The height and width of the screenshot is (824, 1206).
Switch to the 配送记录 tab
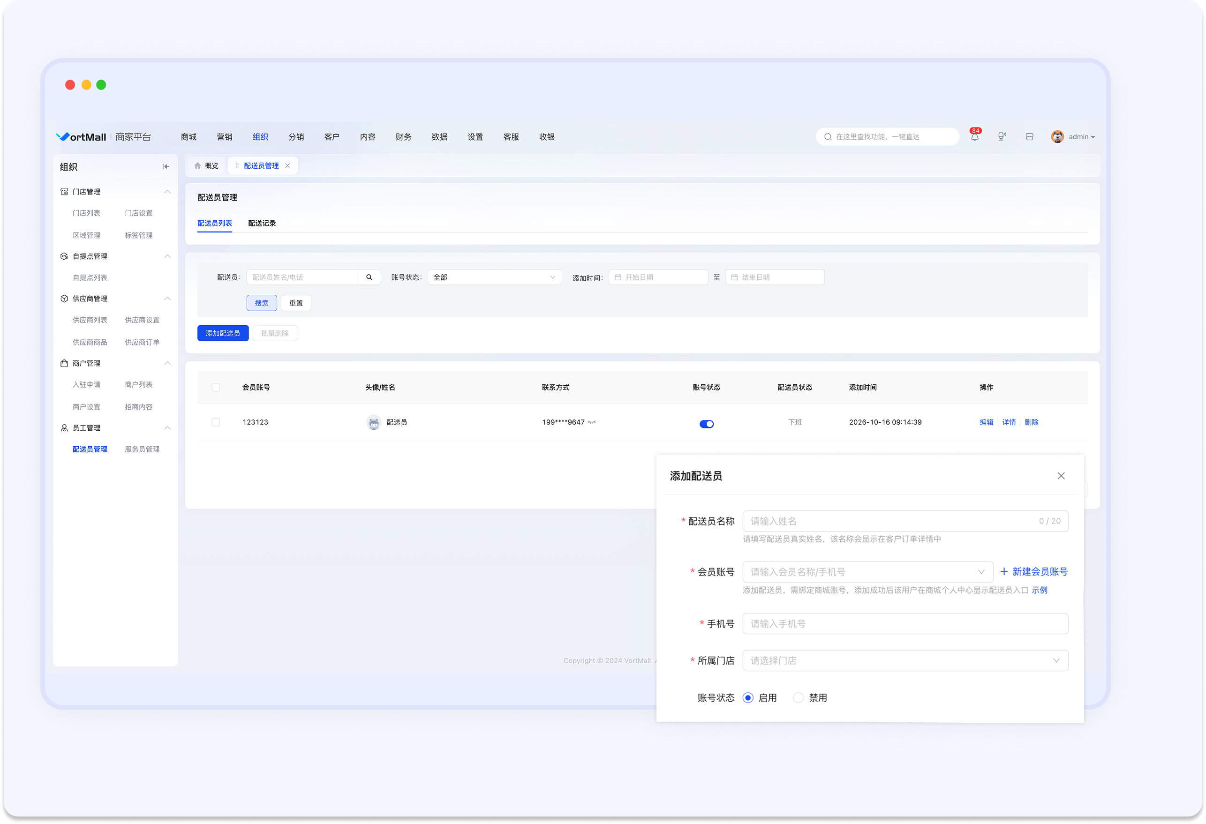point(262,223)
